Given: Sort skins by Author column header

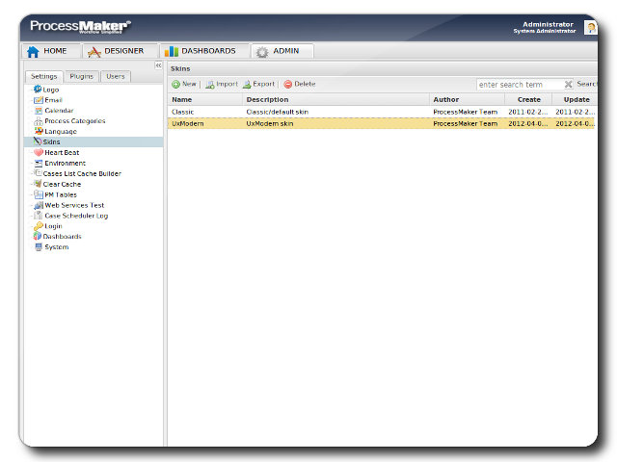Looking at the screenshot, I should 467,99.
